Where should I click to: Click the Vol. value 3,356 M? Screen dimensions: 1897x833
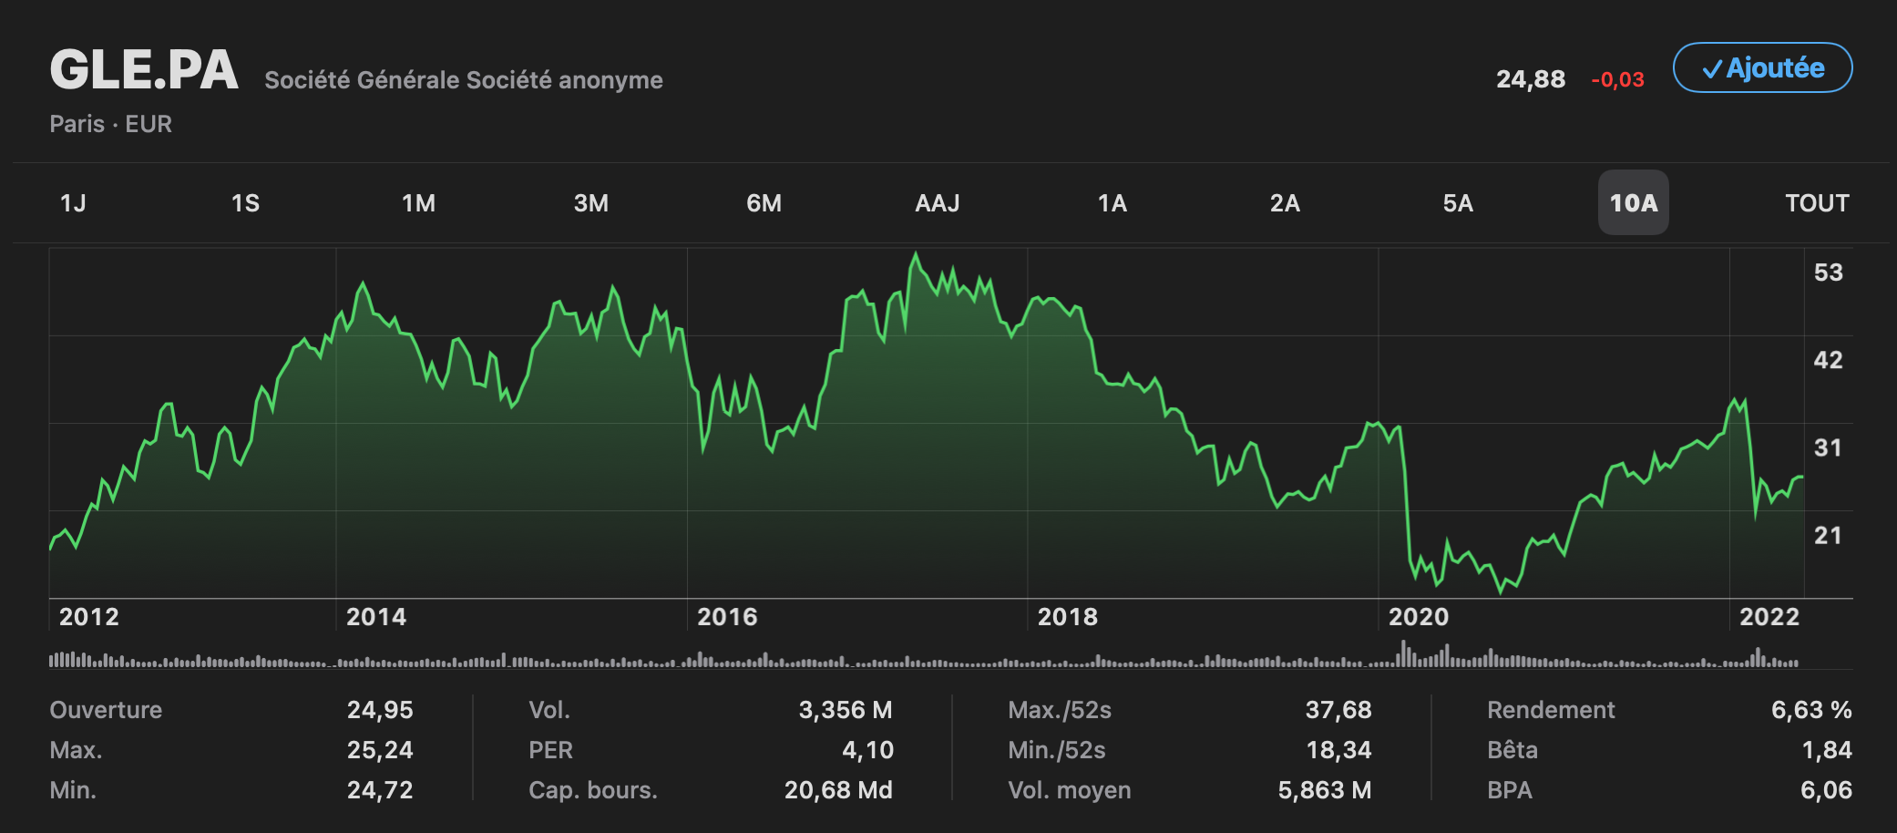coord(846,710)
